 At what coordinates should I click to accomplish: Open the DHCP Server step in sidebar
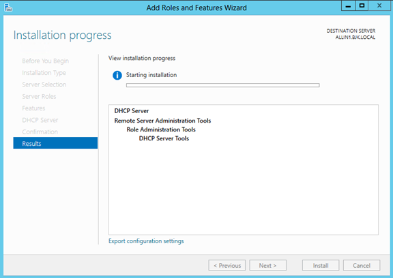[x=40, y=120]
